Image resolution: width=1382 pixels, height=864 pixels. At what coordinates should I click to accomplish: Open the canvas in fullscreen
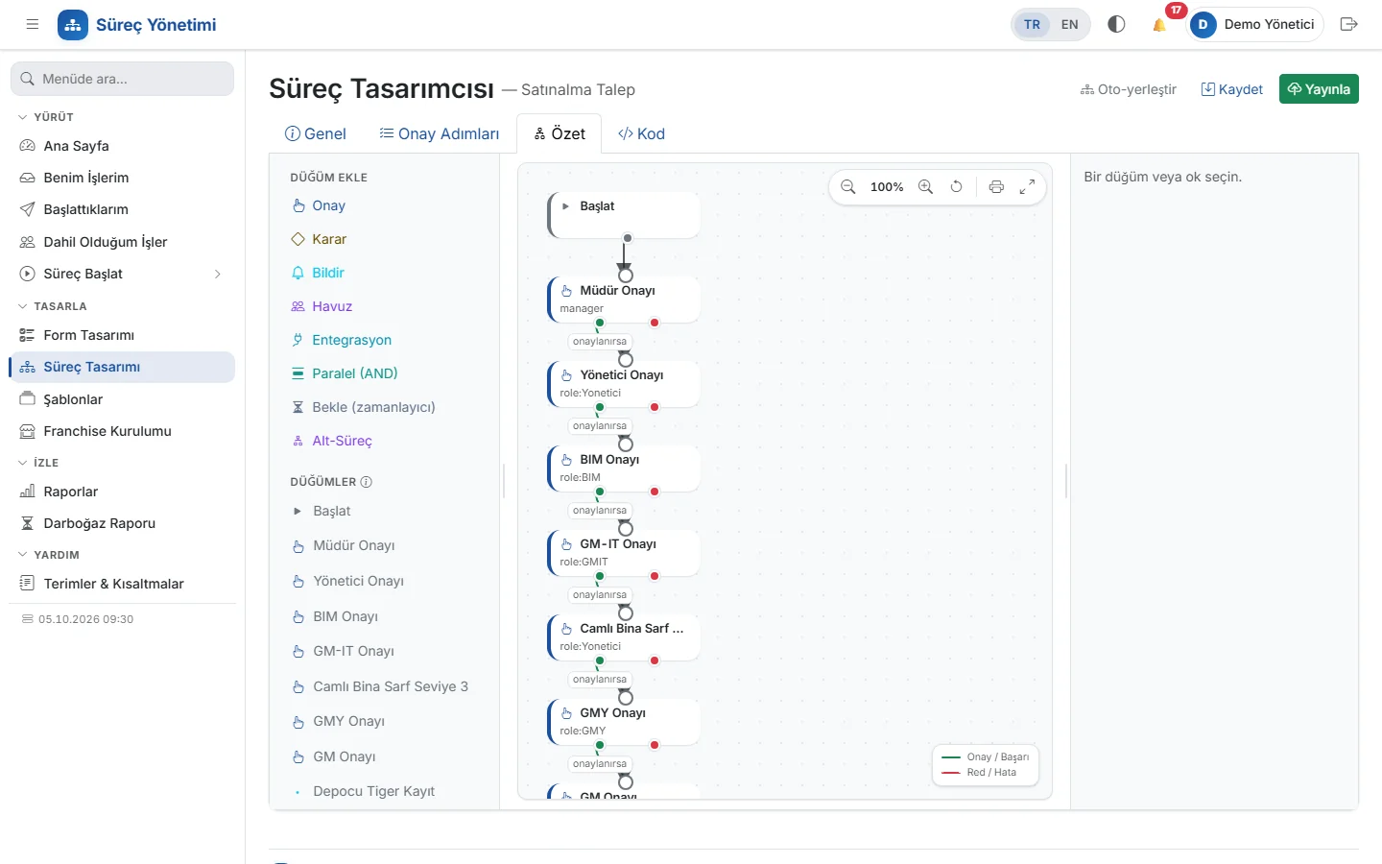(x=1027, y=187)
